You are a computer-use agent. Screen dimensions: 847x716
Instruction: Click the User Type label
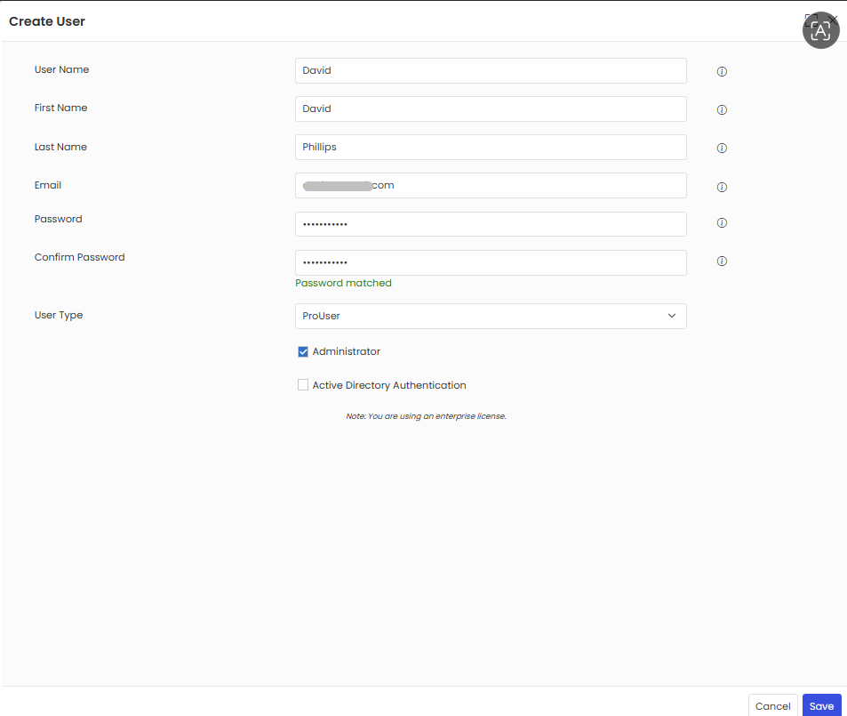[x=59, y=315]
